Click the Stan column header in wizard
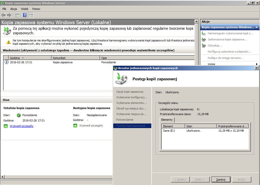 point(201,126)
